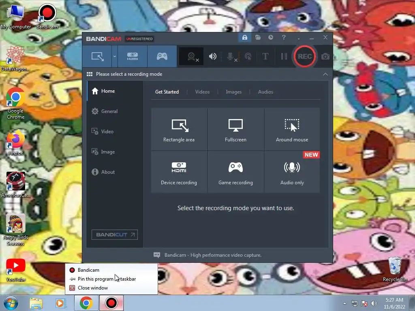Start recording with the REC button

coord(304,56)
